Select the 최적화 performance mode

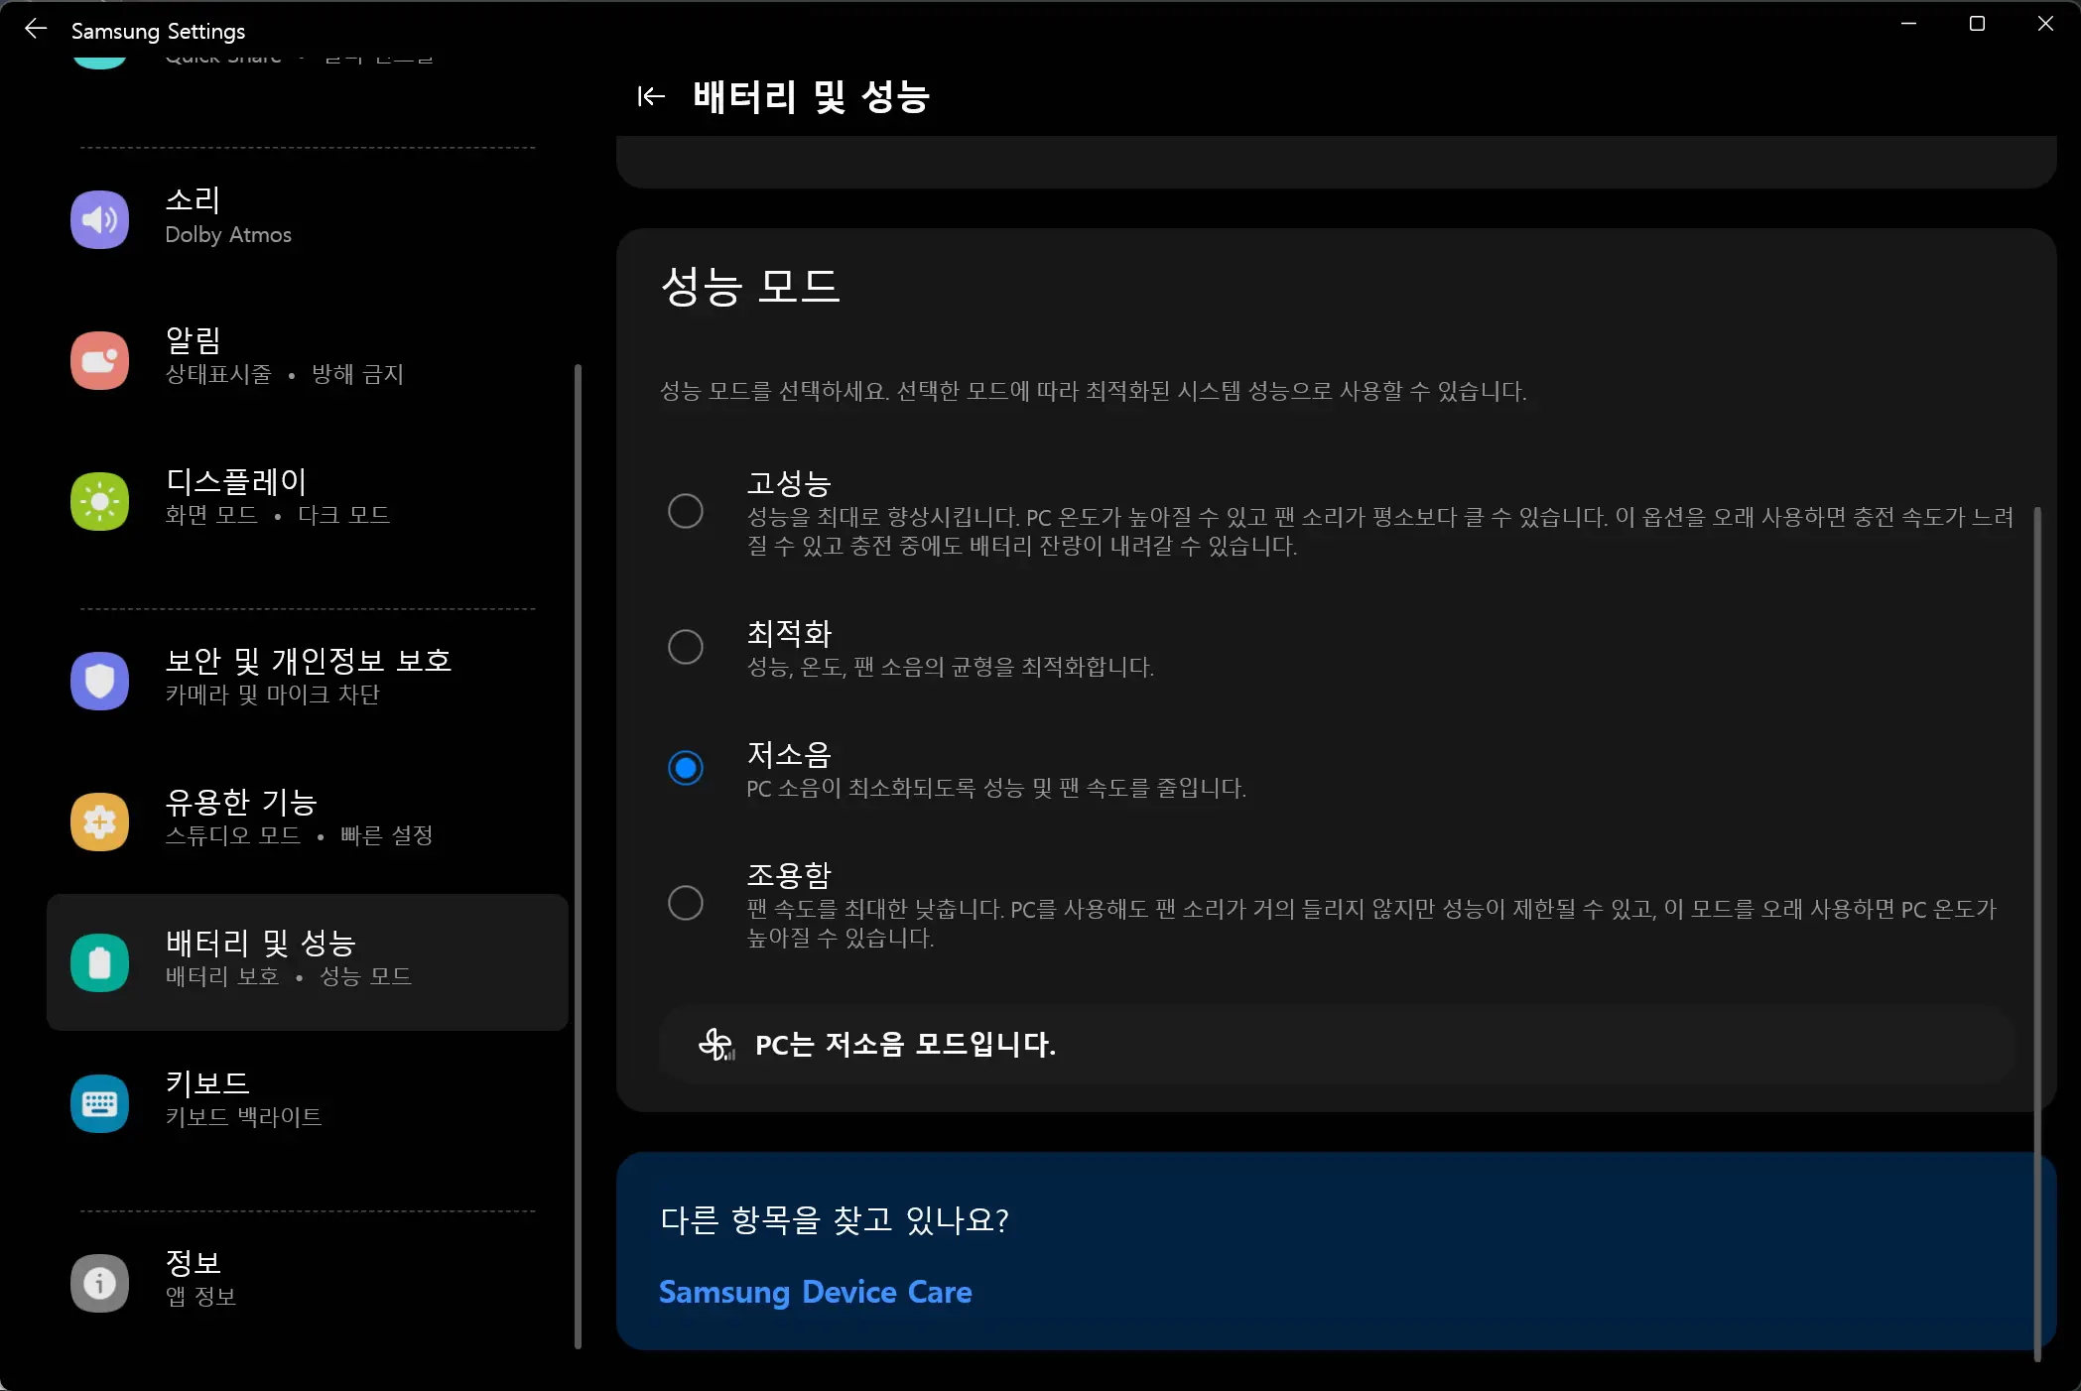[x=685, y=647]
